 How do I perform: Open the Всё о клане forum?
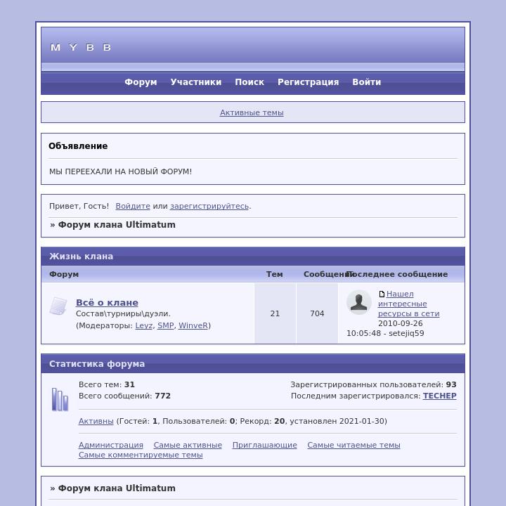pyautogui.click(x=107, y=302)
